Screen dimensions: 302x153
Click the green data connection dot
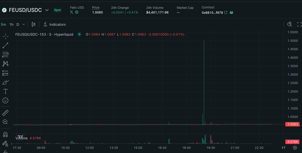79,34
